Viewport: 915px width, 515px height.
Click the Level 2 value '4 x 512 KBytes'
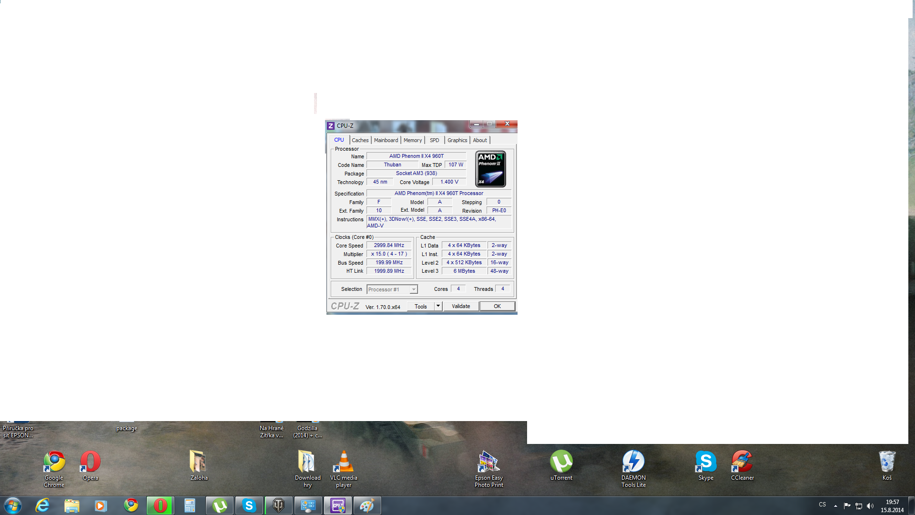point(464,263)
